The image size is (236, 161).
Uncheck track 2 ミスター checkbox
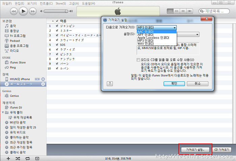(57, 31)
